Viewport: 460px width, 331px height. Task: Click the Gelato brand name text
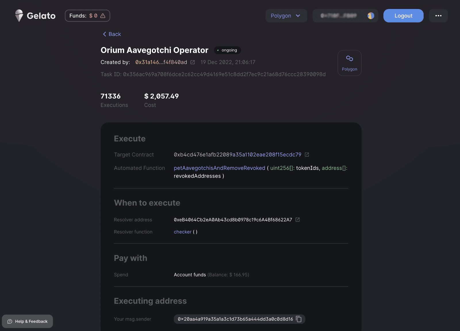(41, 16)
